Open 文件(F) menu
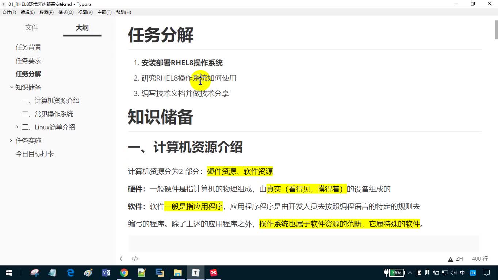This screenshot has width=498, height=280. pos(9,12)
